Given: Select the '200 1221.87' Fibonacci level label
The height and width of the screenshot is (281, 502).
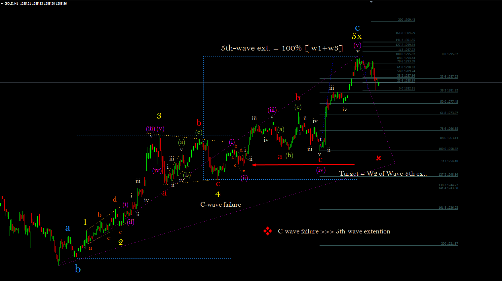Looking at the screenshot, I should [x=449, y=244].
